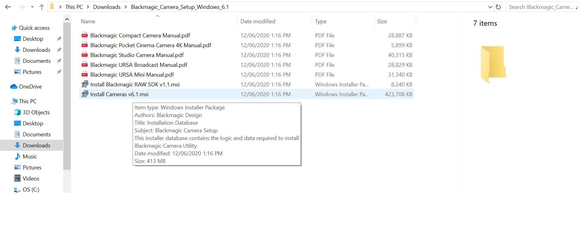Click the Pictures icon under Quick access
This screenshot has height=250, width=584.
point(18,72)
